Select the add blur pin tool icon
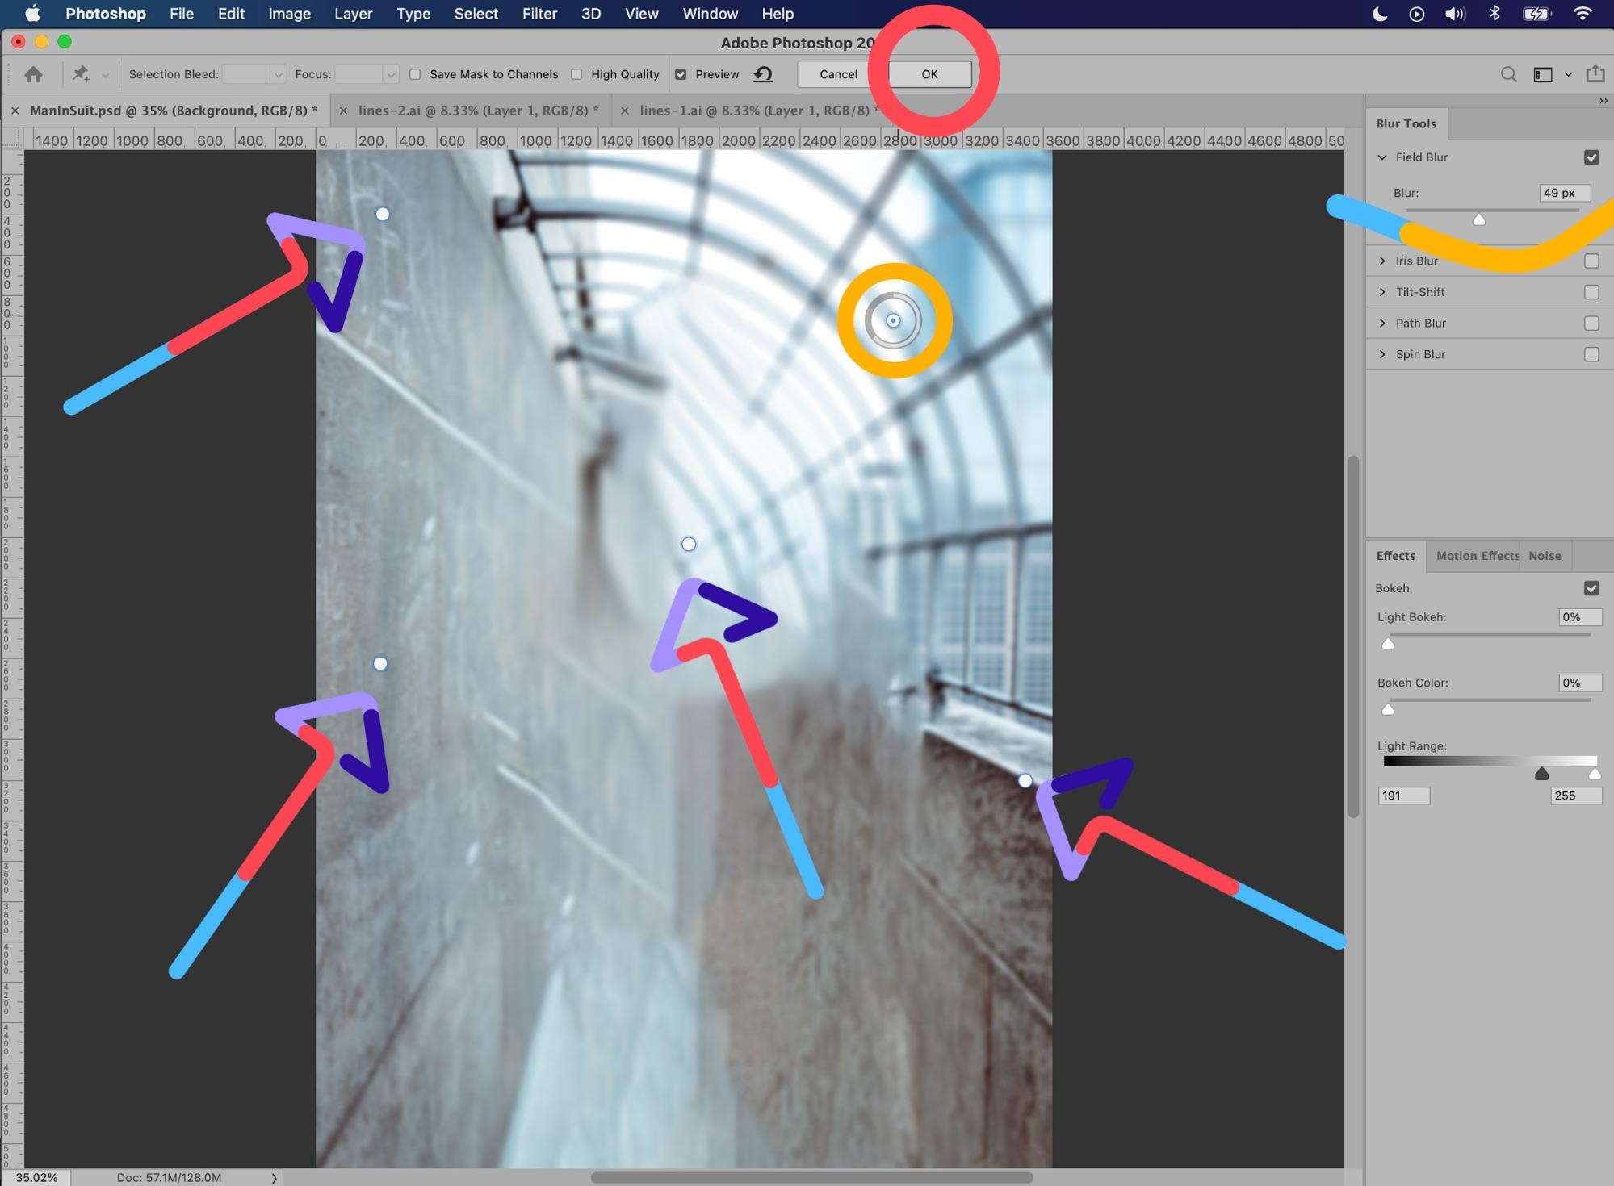The image size is (1614, 1186). (x=81, y=74)
